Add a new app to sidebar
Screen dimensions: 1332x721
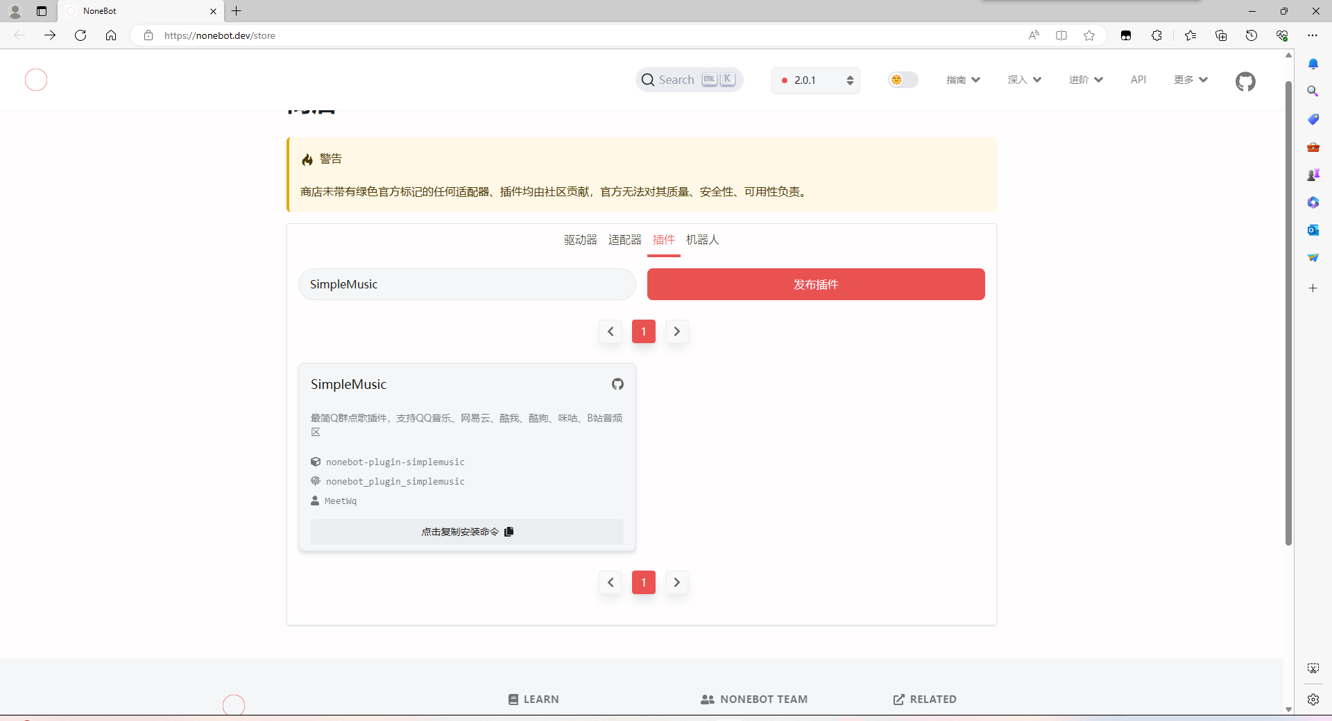pos(1313,288)
